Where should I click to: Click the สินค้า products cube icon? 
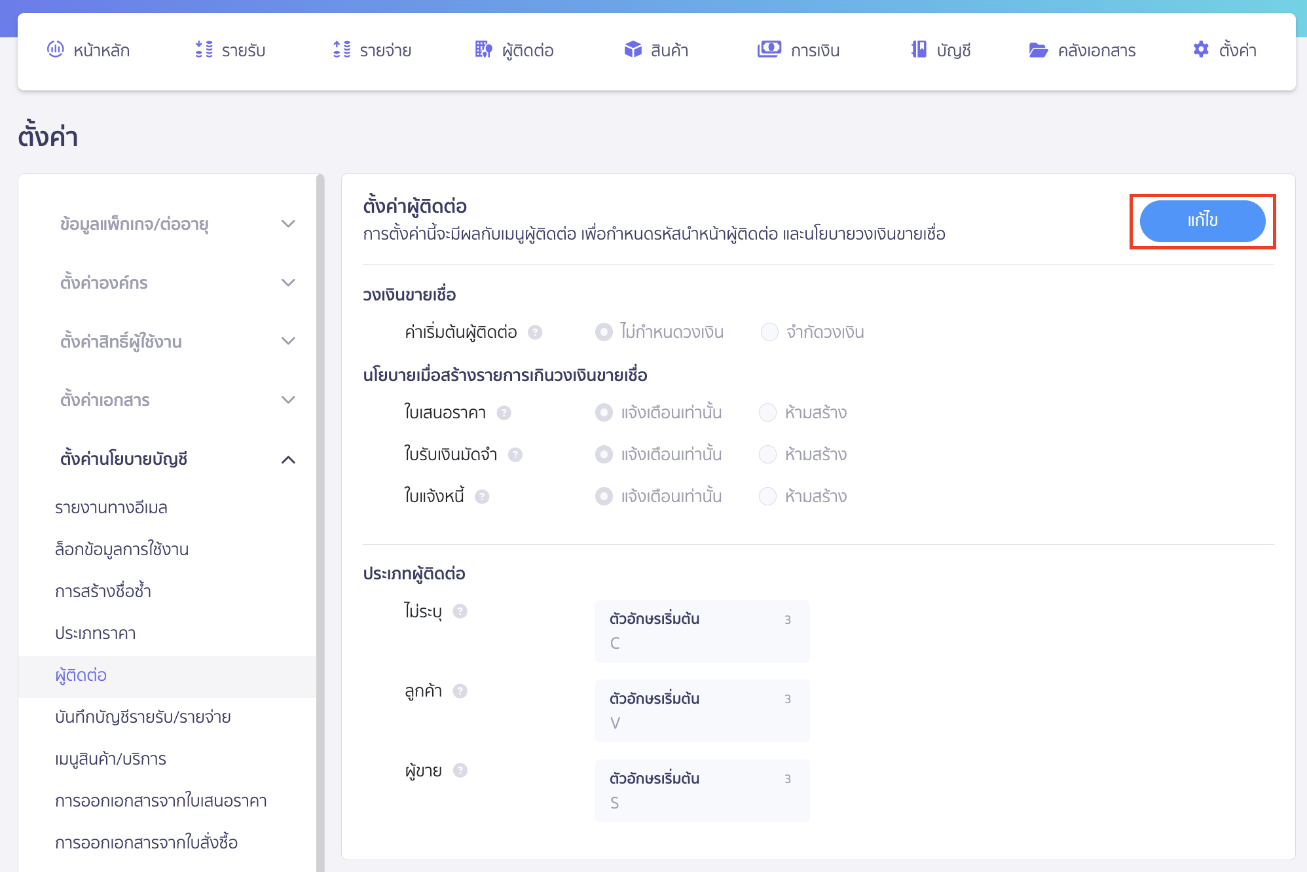tap(633, 49)
